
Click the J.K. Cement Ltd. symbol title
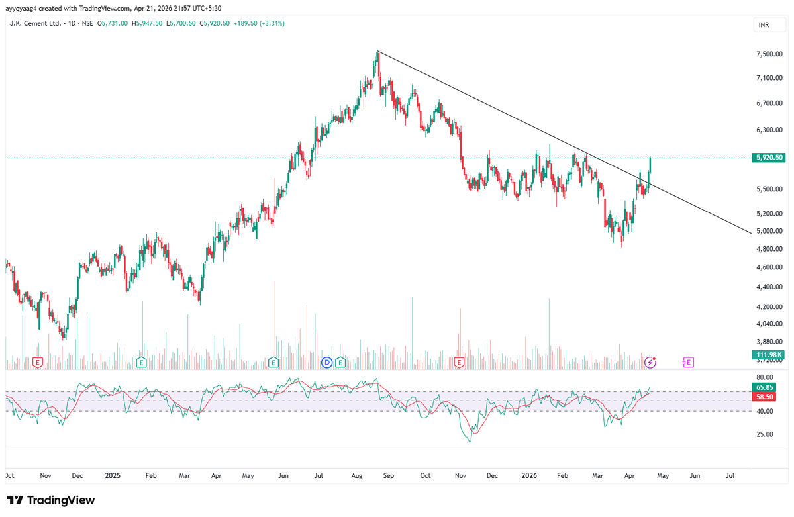click(36, 23)
